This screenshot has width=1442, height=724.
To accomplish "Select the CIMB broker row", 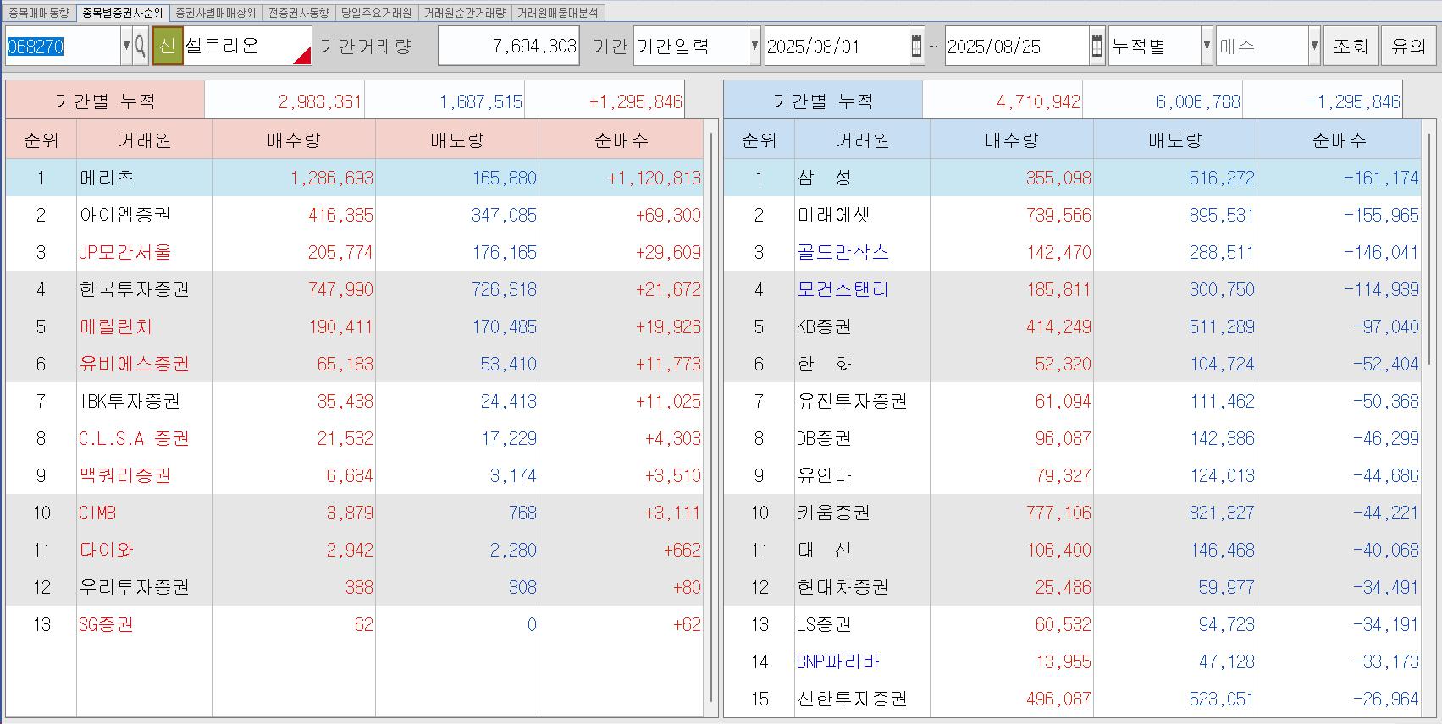I will [354, 513].
